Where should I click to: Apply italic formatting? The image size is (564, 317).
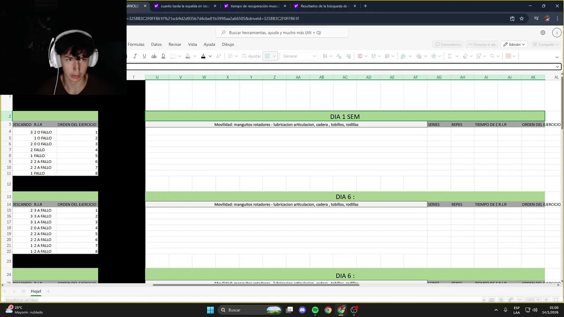(x=135, y=56)
